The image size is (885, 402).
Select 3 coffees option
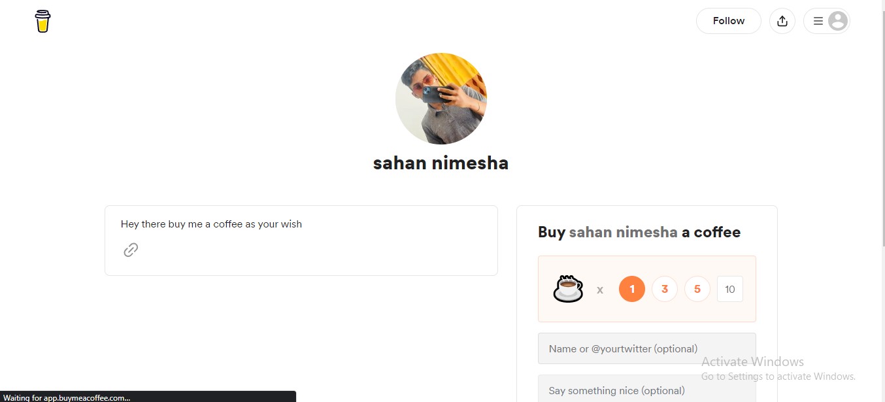coord(665,289)
